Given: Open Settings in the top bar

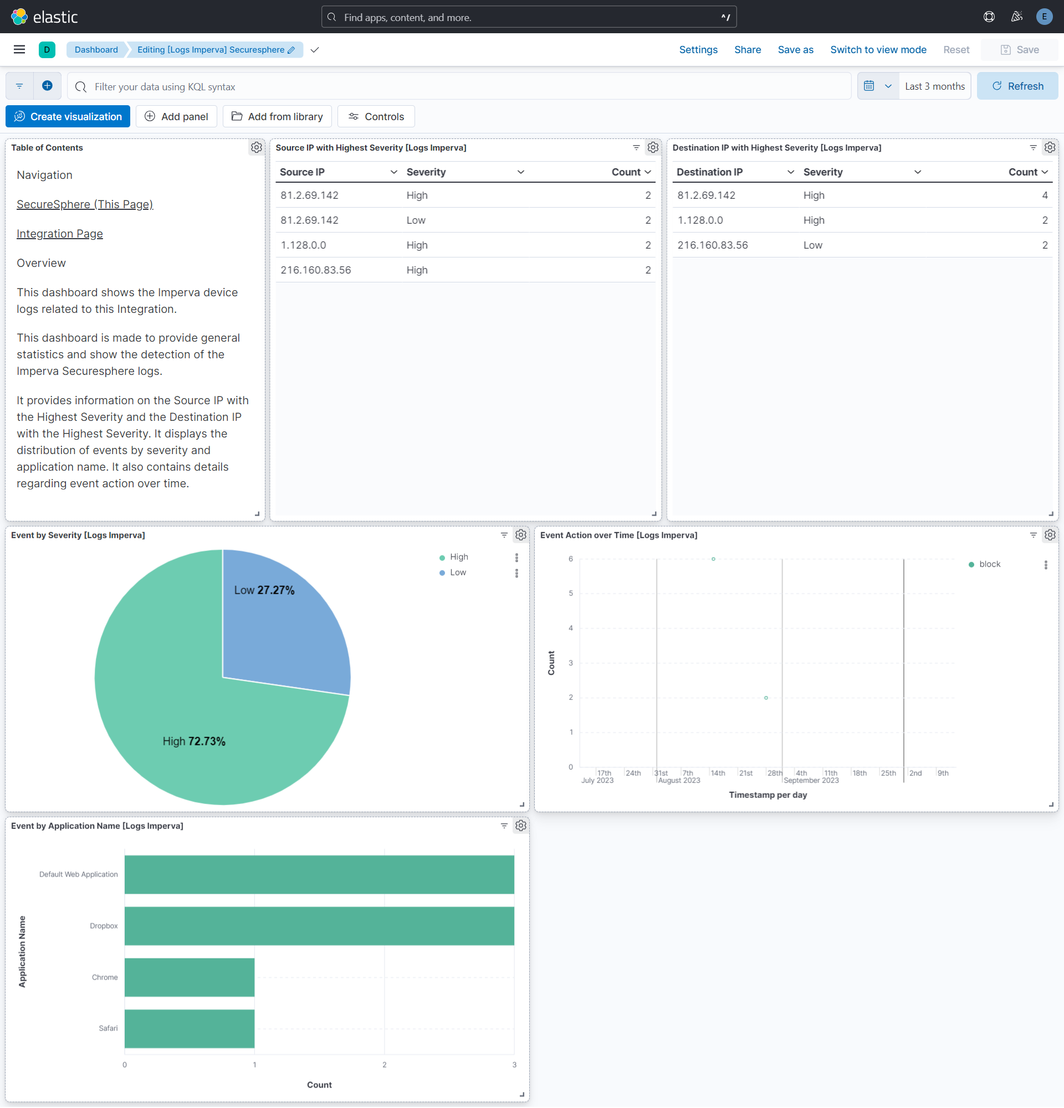Looking at the screenshot, I should click(698, 50).
